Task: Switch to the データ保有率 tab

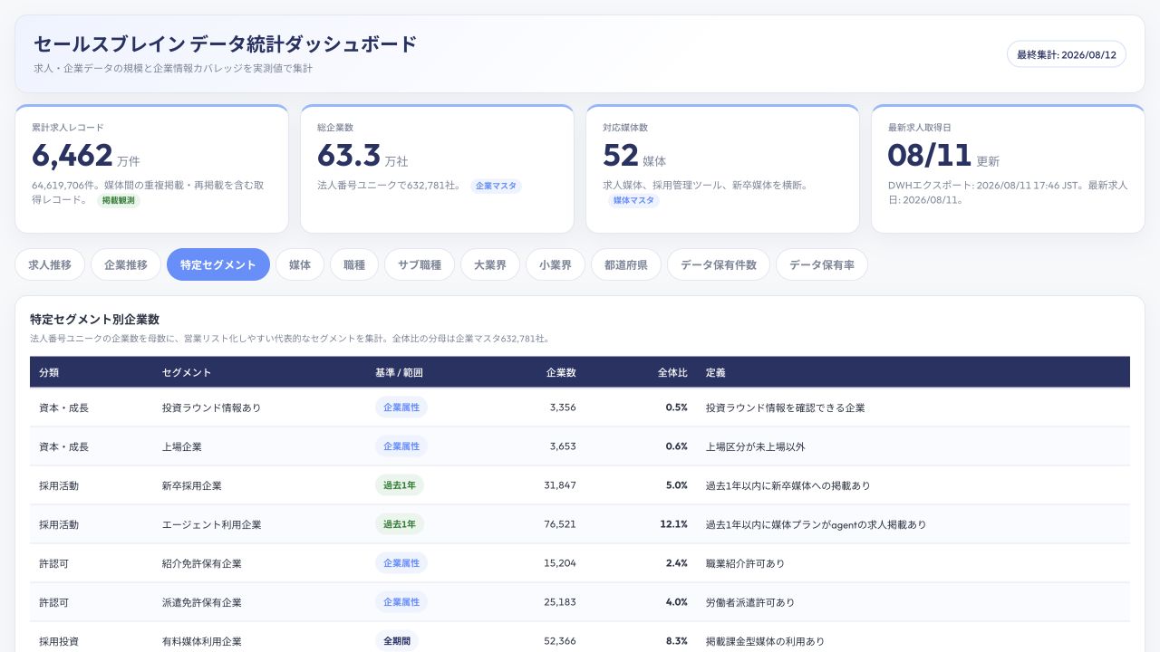Action: click(x=822, y=264)
